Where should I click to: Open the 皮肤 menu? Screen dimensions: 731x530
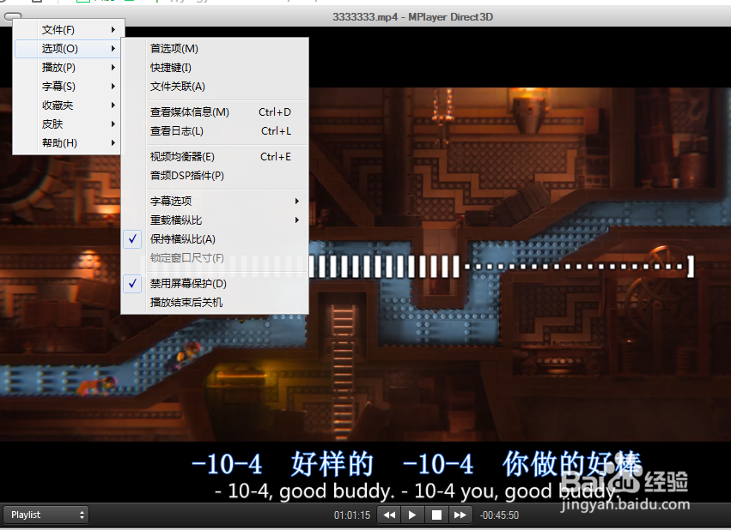coord(68,123)
